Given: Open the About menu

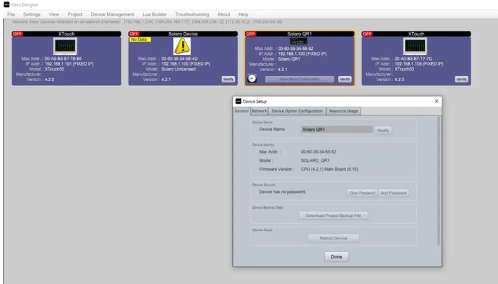Looking at the screenshot, I should 224,14.
